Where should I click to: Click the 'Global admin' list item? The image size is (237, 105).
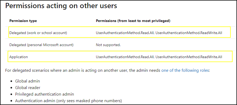pos(28,81)
